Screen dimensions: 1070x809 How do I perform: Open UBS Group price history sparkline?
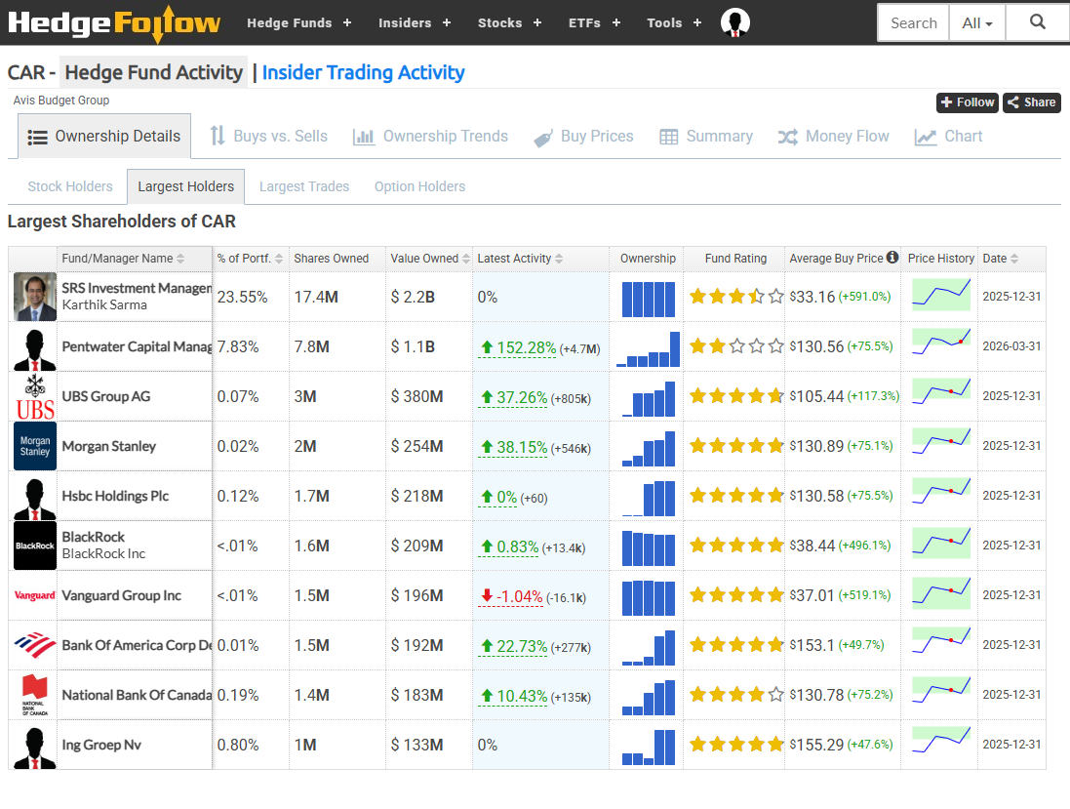pos(941,392)
